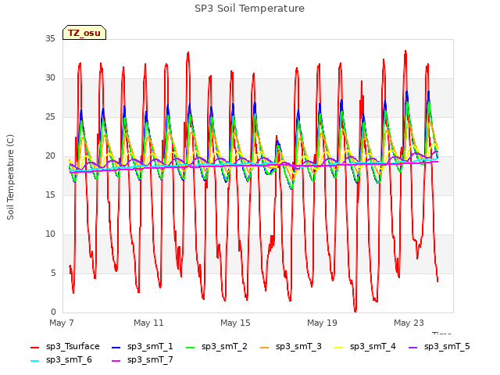Click the TZ_osu annotation label

(x=84, y=33)
